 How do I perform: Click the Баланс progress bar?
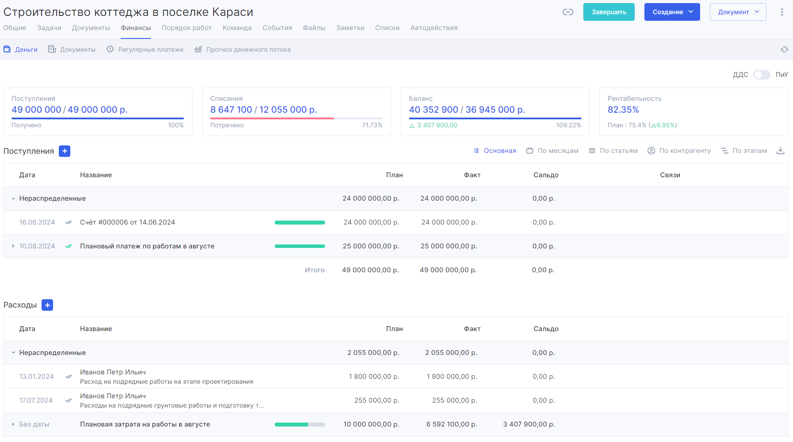click(495, 118)
